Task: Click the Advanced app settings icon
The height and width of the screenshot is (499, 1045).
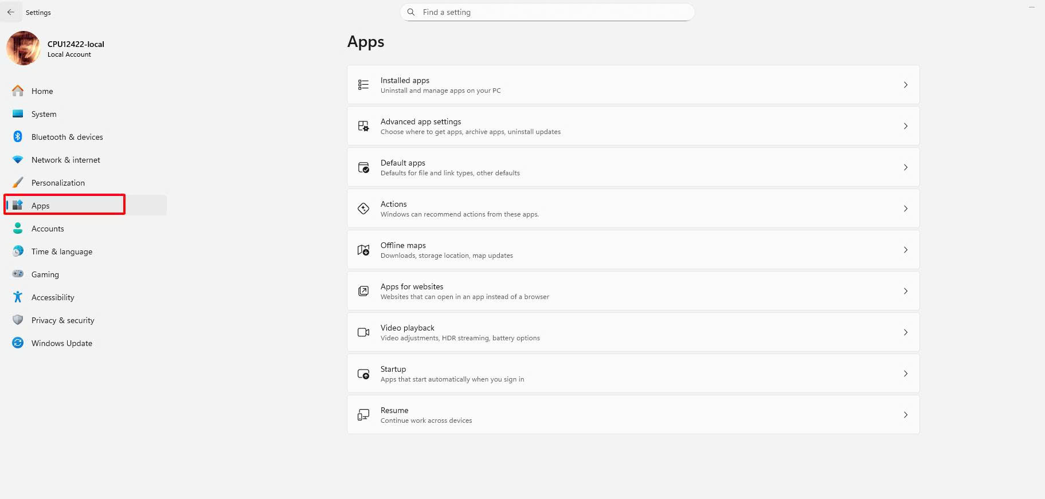Action: [x=363, y=126]
